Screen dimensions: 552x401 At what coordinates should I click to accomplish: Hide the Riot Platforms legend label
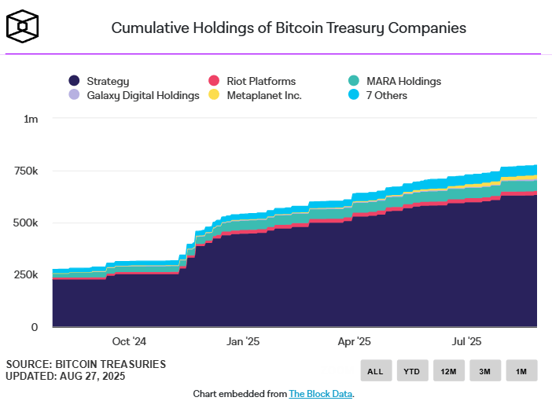[x=261, y=81]
